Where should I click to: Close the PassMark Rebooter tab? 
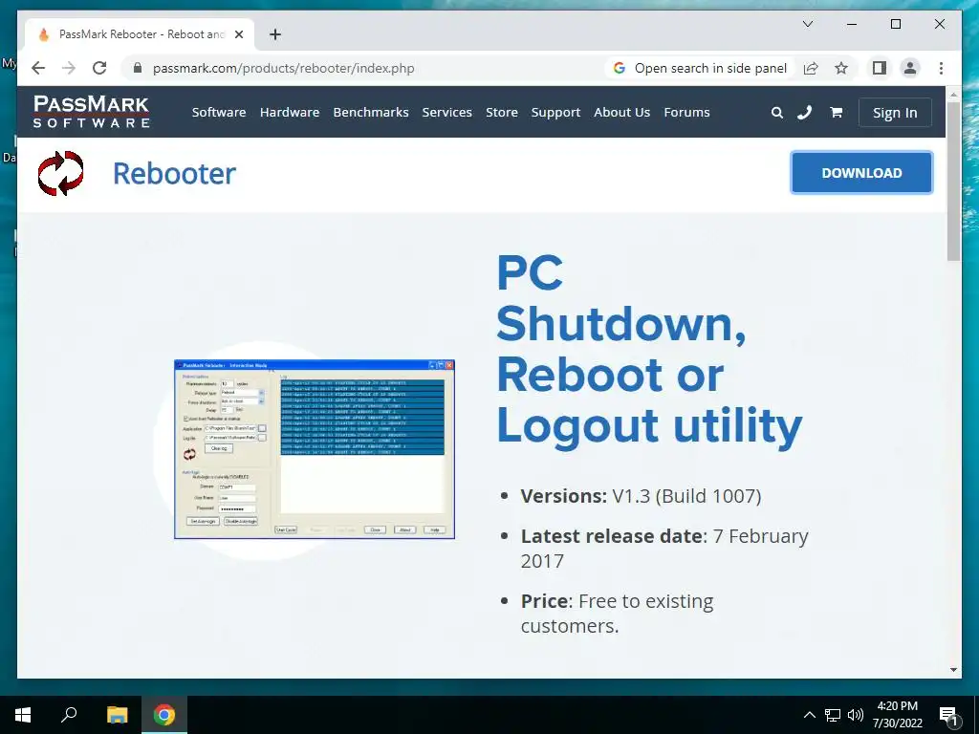pyautogui.click(x=238, y=34)
